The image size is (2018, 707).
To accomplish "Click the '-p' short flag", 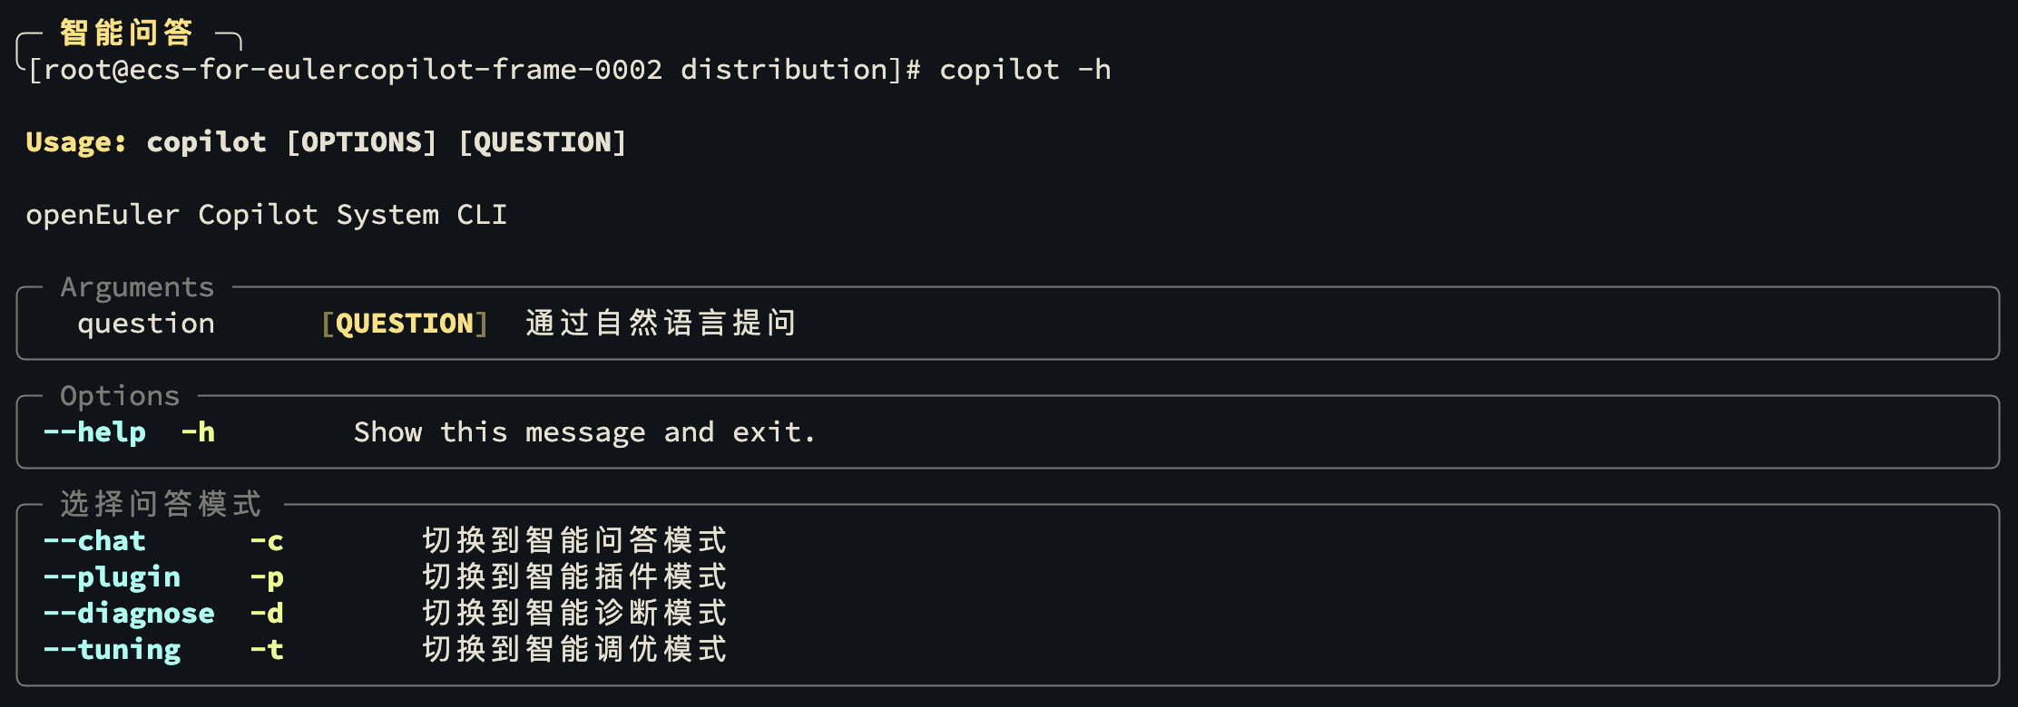I will click(267, 577).
